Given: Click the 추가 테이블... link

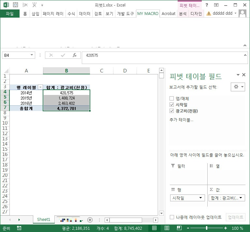Looking at the screenshot, I should point(182,120).
